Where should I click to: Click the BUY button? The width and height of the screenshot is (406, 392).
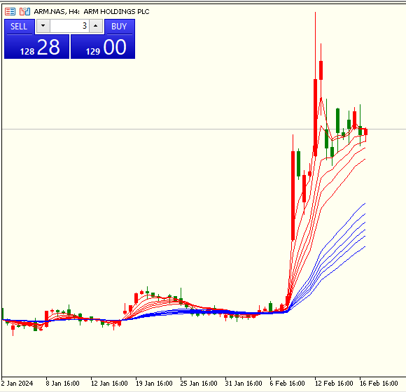(x=120, y=27)
